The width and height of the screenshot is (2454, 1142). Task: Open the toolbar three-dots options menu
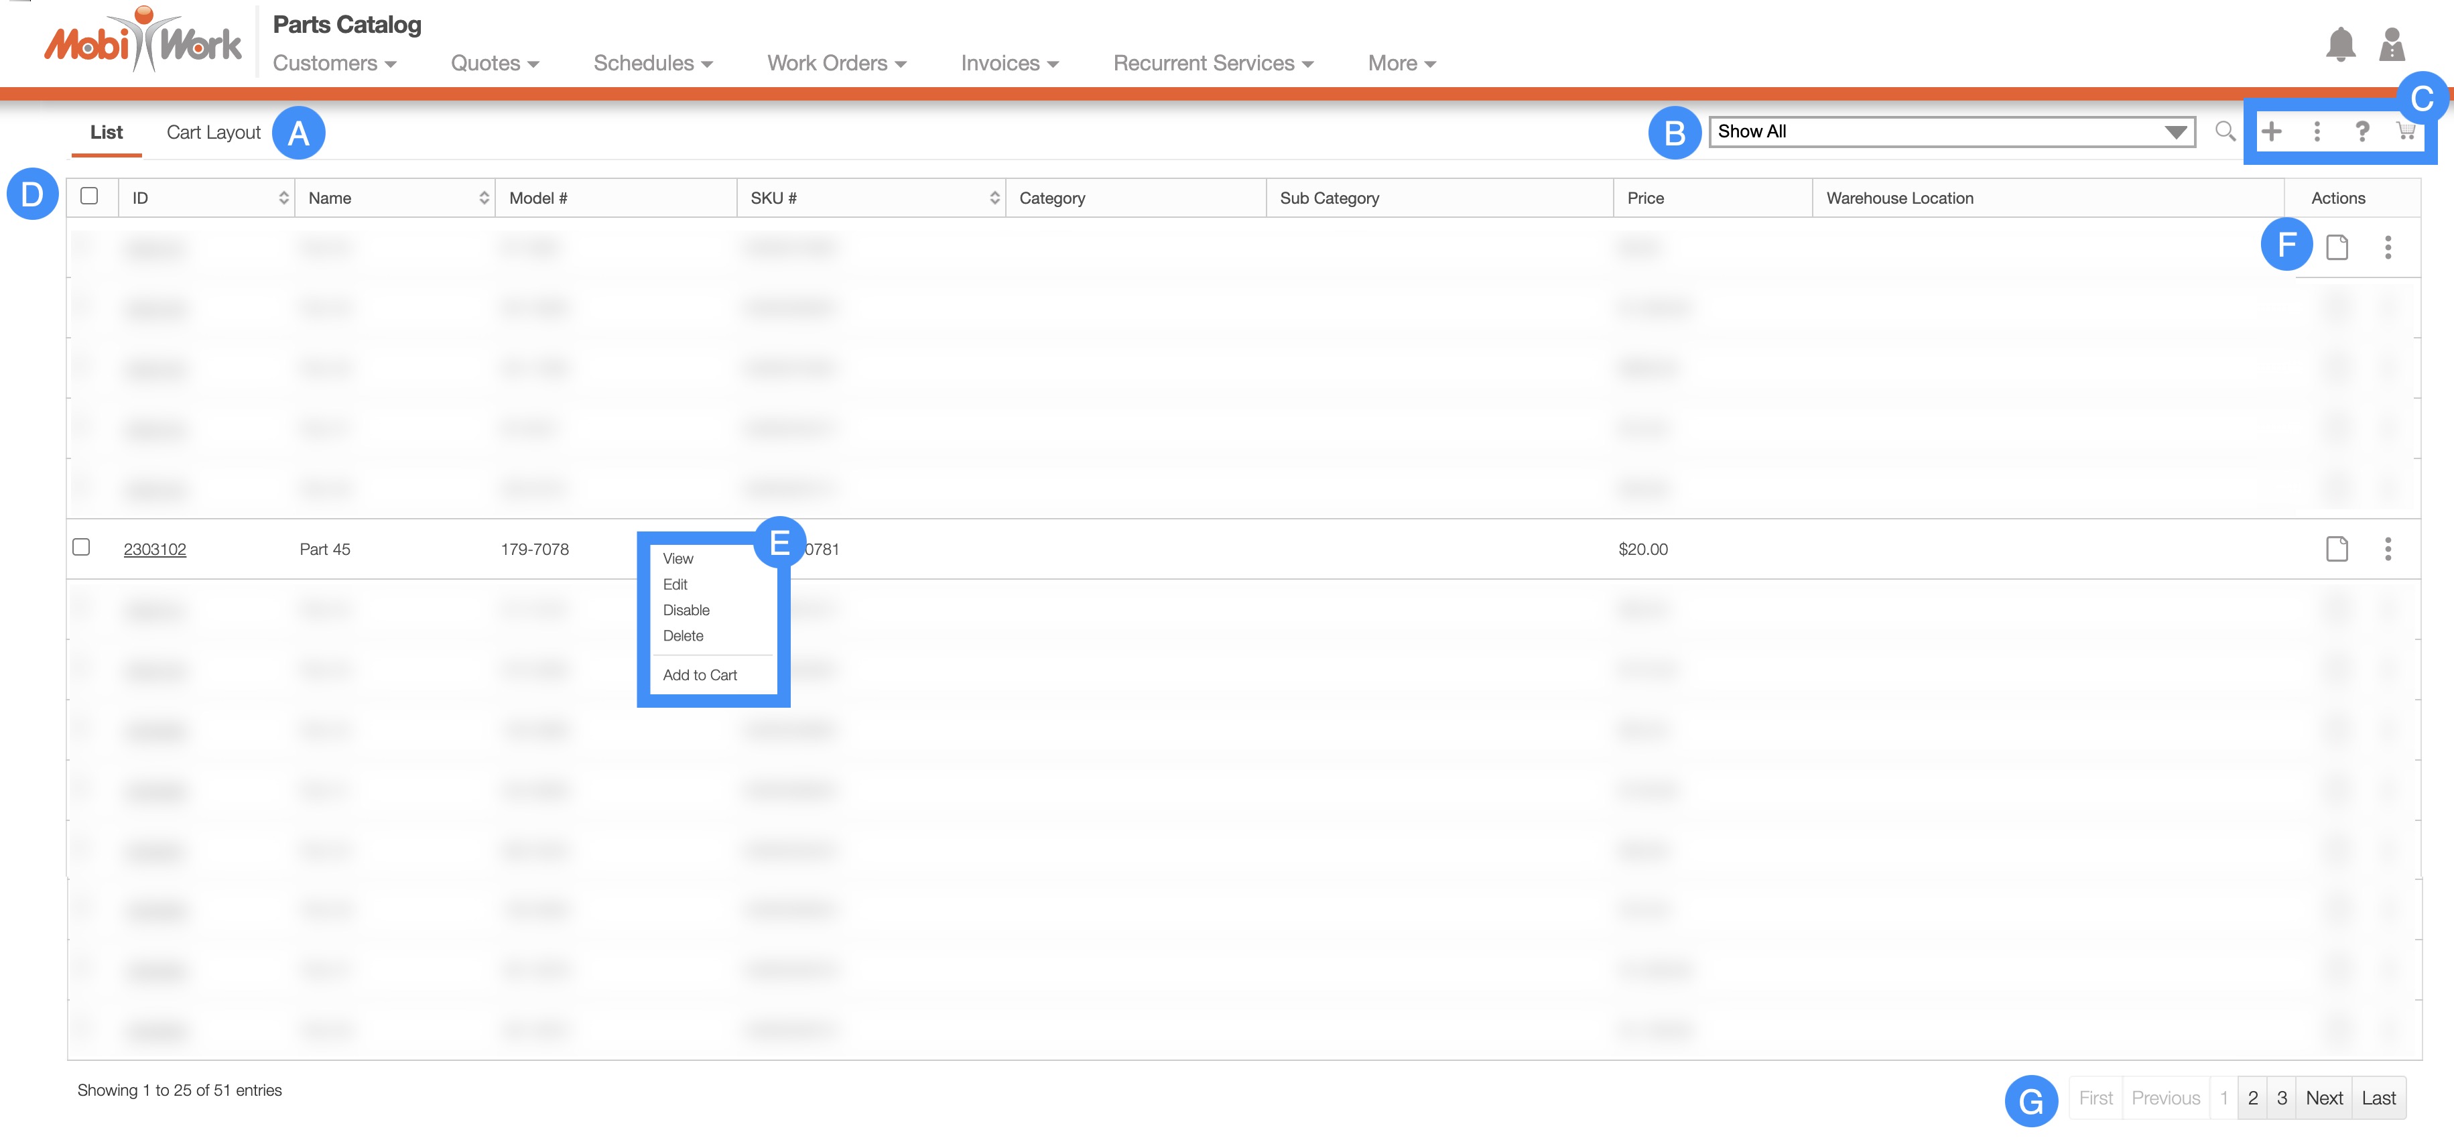click(x=2317, y=131)
